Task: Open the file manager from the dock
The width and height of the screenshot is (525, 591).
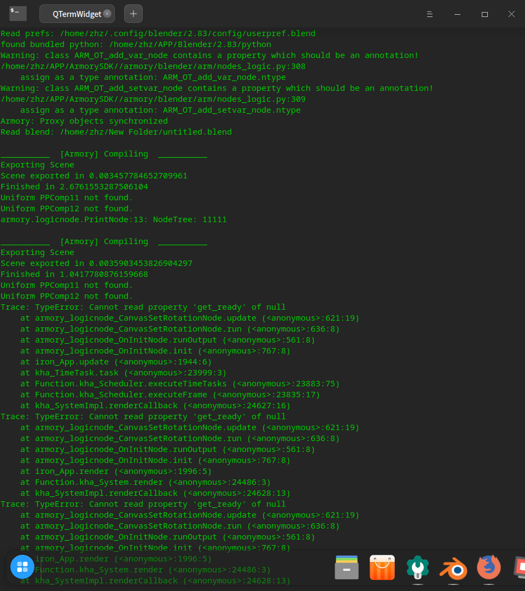Action: pos(347,567)
